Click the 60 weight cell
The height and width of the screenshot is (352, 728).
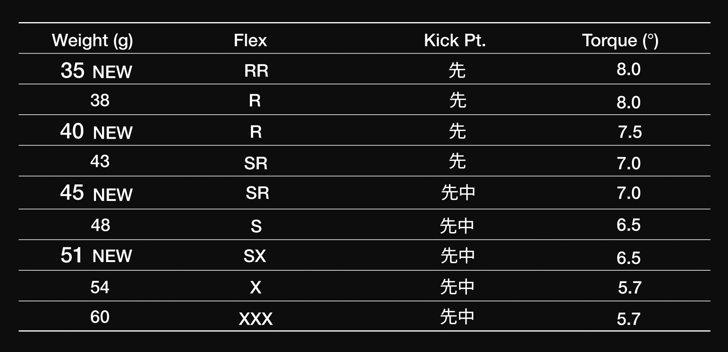coord(100,317)
